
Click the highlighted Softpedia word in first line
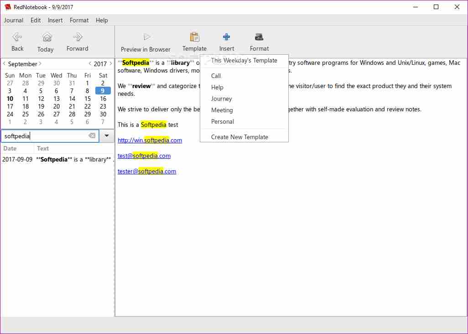tap(135, 63)
